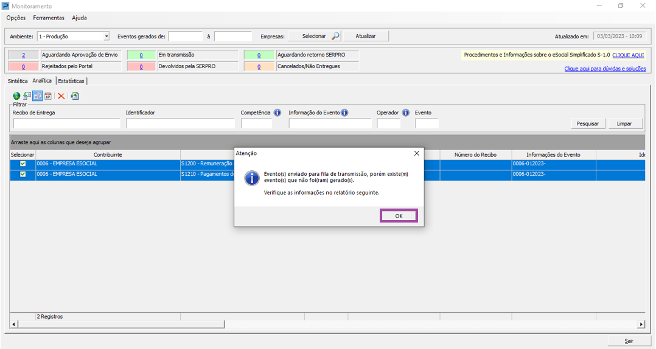Open the Opções menu
The image size is (656, 349).
tap(16, 18)
